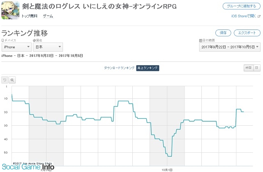Click the device icon by デバイス label
Image resolution: width=263 pixels, height=172 pixels.
[x=2, y=40]
